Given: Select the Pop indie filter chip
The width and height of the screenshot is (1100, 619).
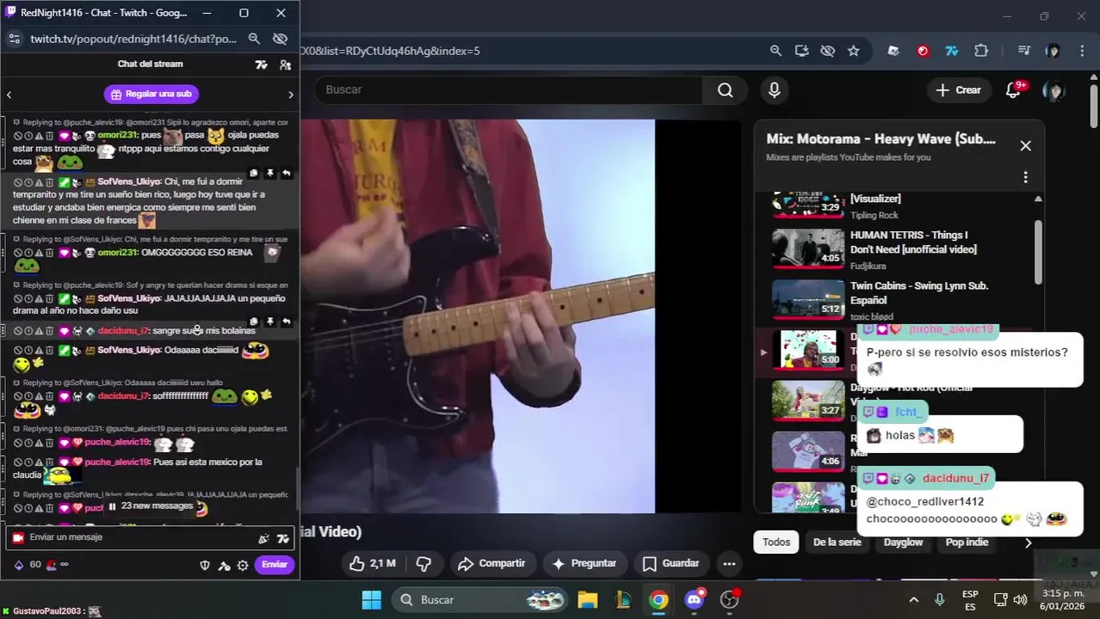Looking at the screenshot, I should click(x=967, y=542).
